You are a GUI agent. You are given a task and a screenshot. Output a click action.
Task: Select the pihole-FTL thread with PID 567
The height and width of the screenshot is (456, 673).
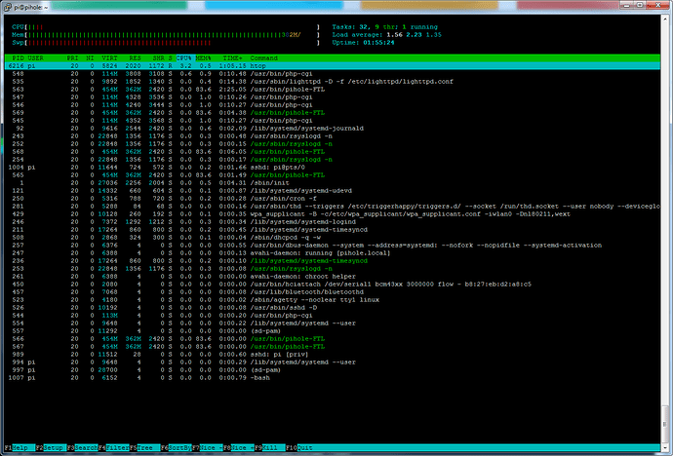tap(333, 346)
